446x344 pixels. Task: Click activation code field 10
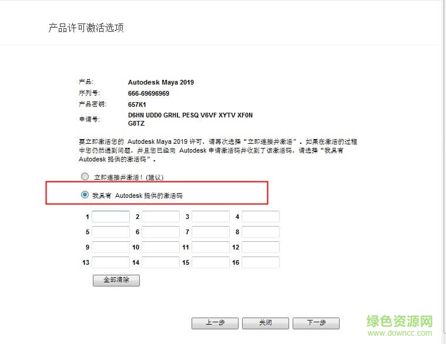(160, 247)
